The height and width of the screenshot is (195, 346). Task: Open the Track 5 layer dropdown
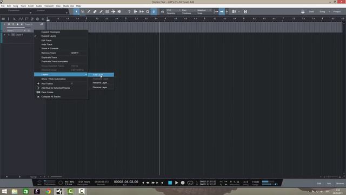(16, 30)
